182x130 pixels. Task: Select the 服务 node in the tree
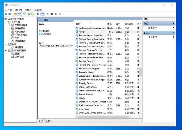point(17,54)
